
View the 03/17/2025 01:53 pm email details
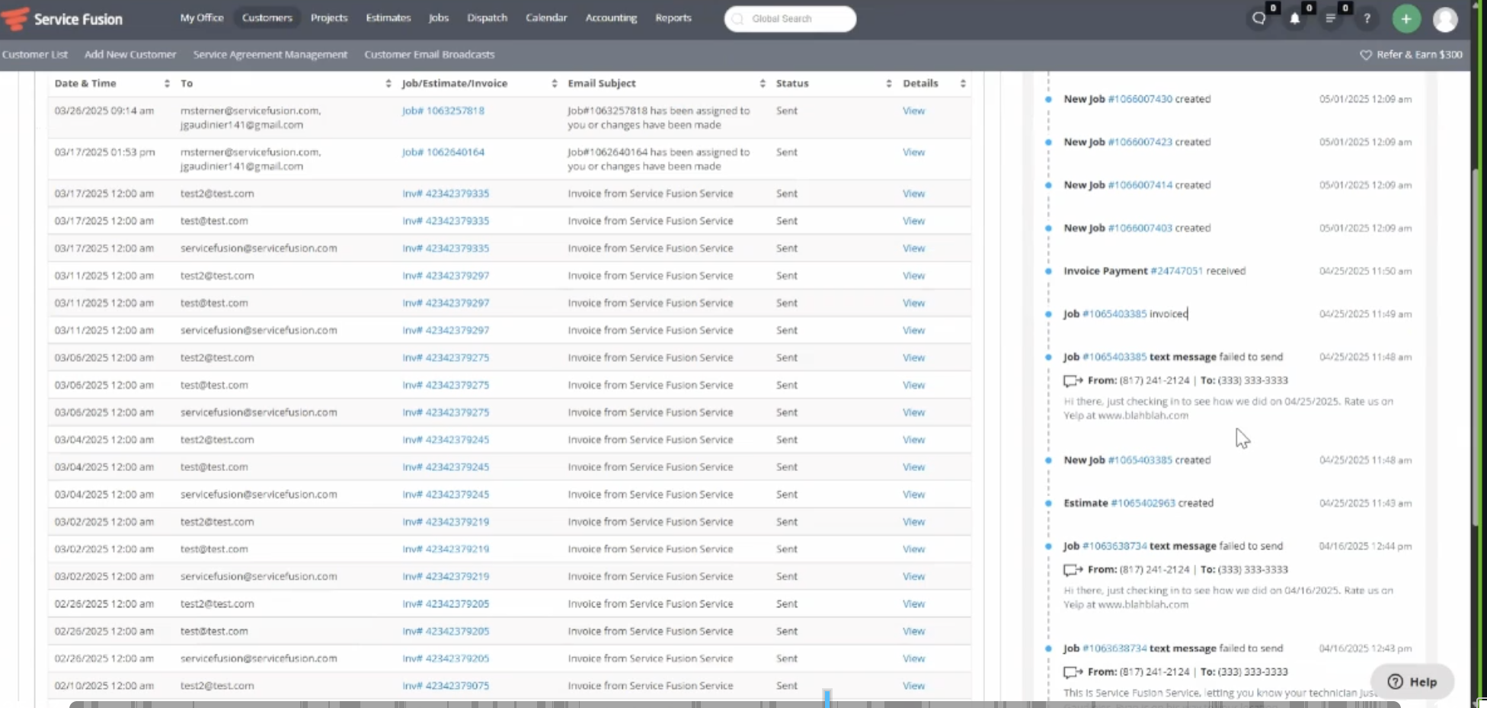[913, 152]
